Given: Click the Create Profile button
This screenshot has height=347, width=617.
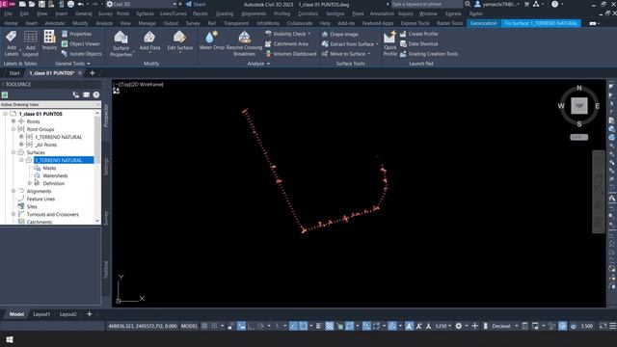Looking at the screenshot, I should pos(419,34).
